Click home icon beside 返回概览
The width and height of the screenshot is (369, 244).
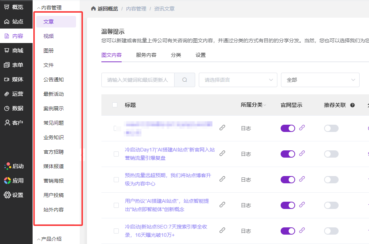93,9
